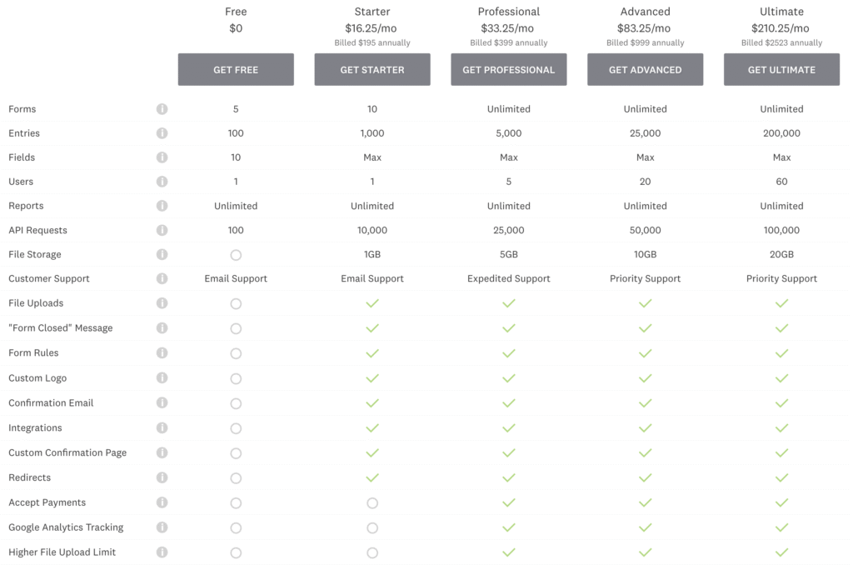Click the GET ADVANCED button
This screenshot has height=565, width=853.
pyautogui.click(x=645, y=70)
